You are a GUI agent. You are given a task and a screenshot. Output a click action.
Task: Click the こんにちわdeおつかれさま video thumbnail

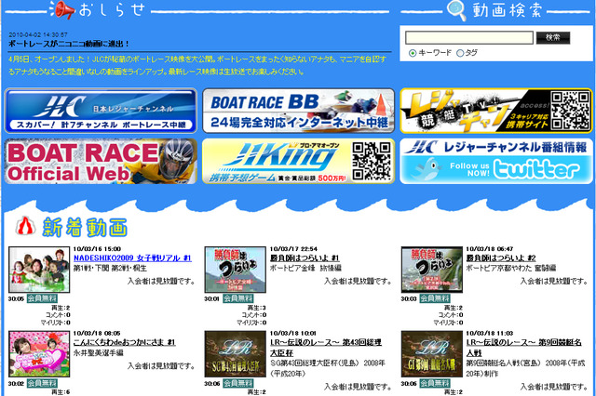(39, 354)
